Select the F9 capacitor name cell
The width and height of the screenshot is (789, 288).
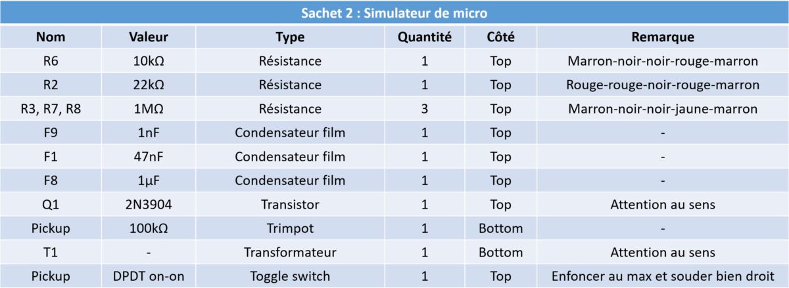pyautogui.click(x=50, y=133)
